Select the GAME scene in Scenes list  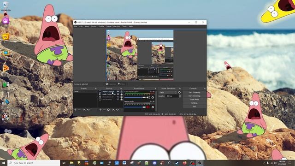[85, 92]
